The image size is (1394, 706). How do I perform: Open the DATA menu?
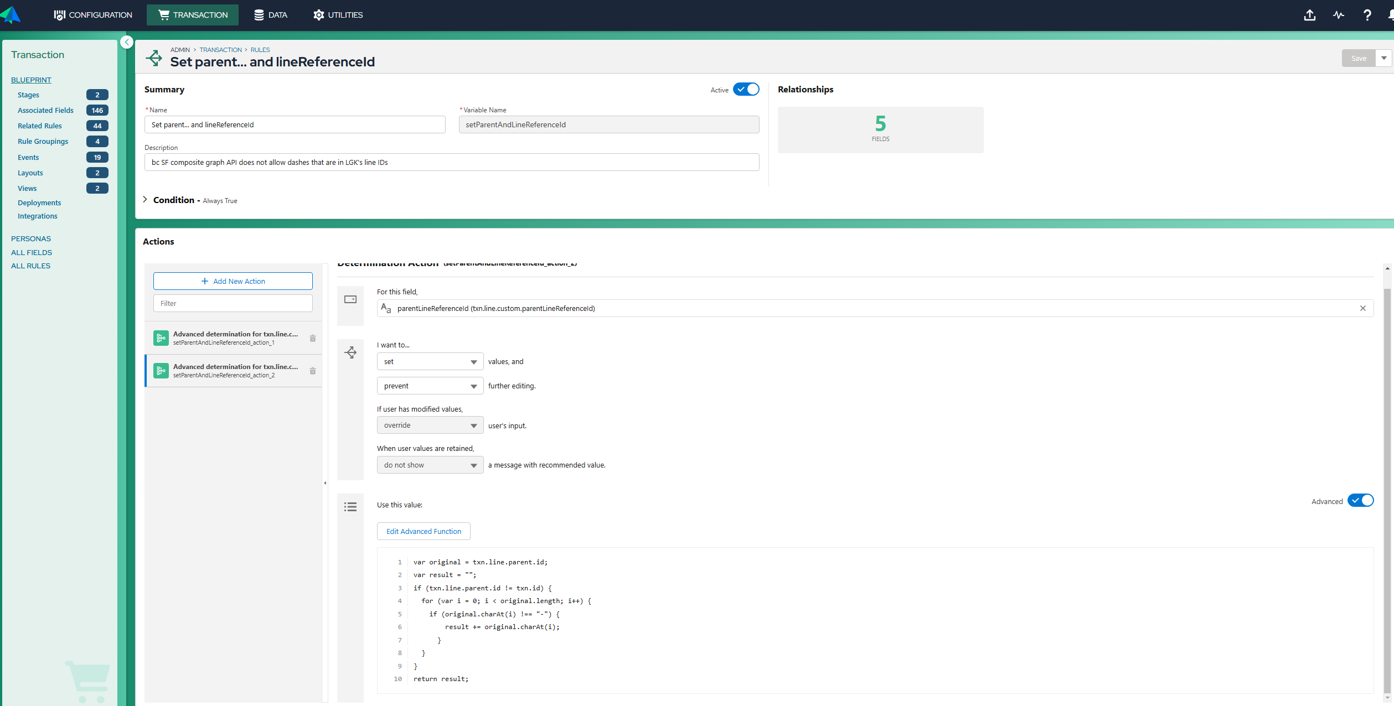(x=271, y=15)
